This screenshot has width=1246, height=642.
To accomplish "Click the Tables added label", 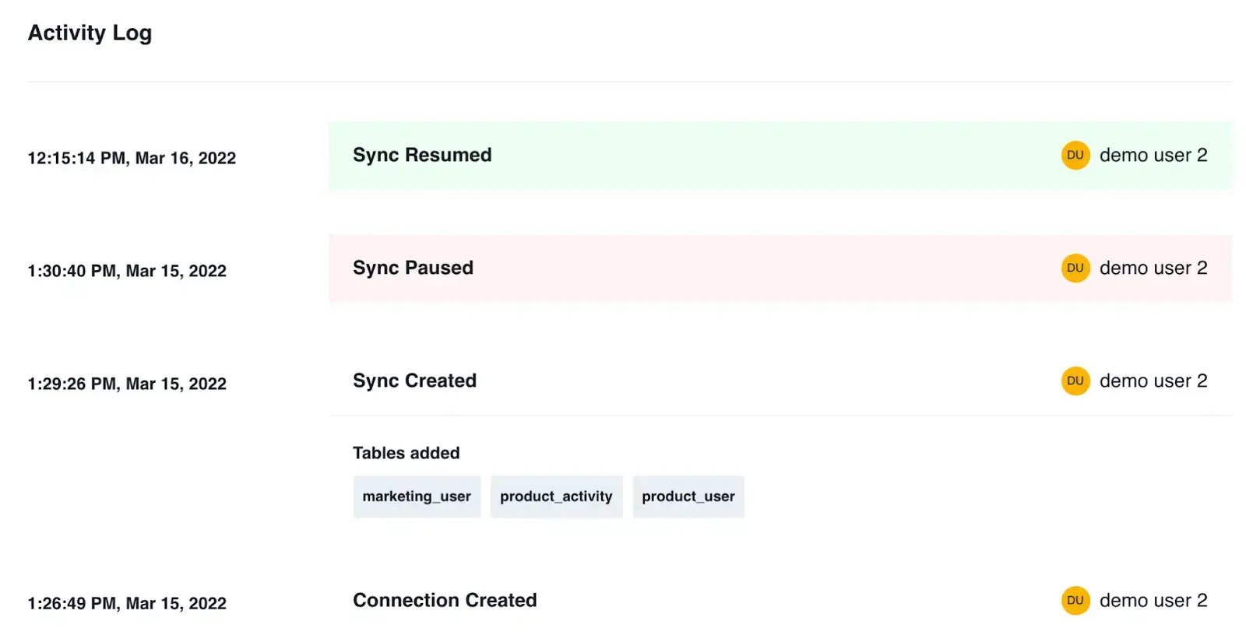I will (x=406, y=453).
